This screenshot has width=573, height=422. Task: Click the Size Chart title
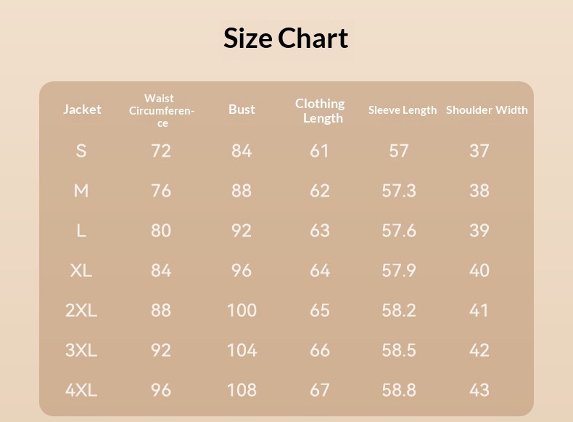286,38
